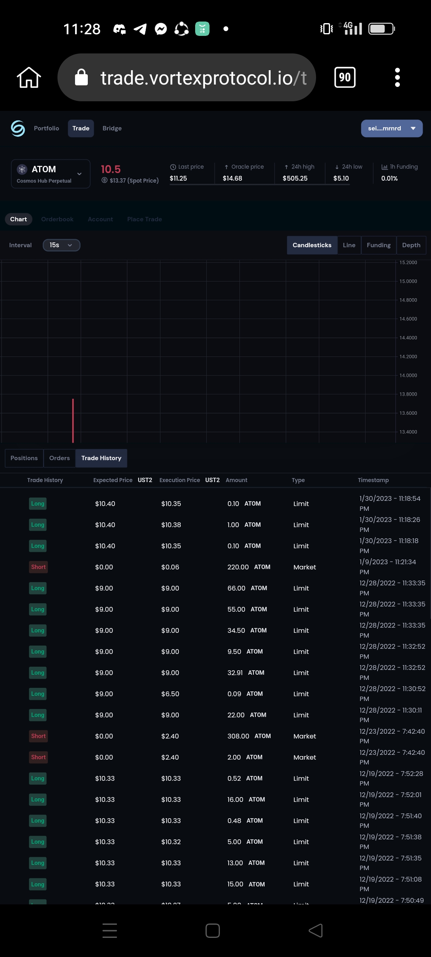Tap the Messenger notification icon in status bar
This screenshot has height=957, width=431.
pos(161,29)
